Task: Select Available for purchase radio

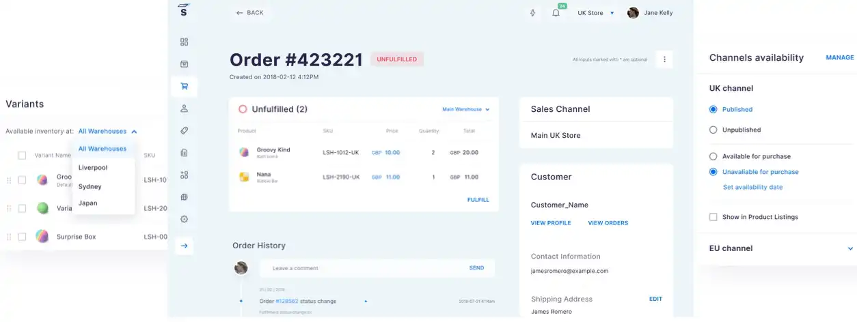Action: tap(713, 156)
